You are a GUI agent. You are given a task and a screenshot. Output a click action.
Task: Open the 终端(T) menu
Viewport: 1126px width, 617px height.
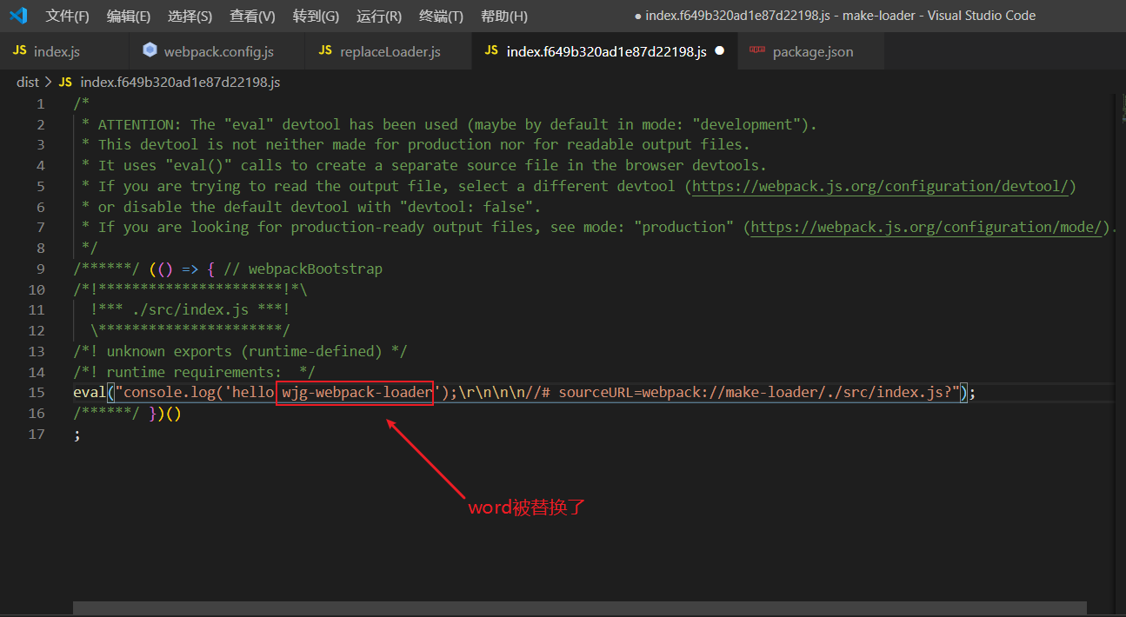tap(441, 16)
